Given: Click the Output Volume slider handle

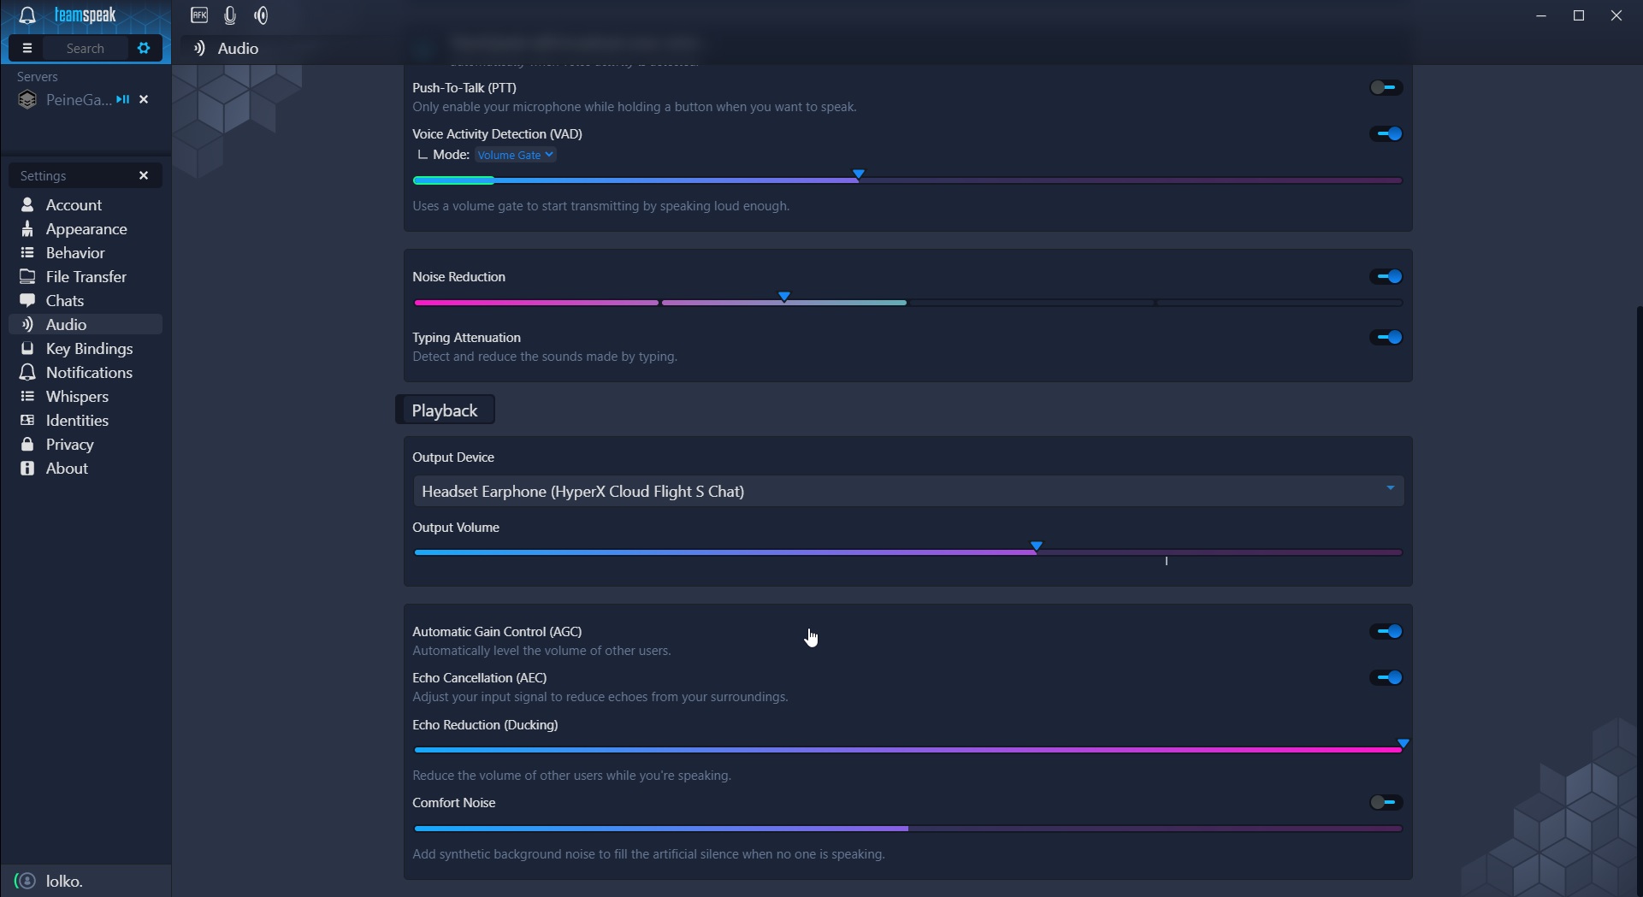Looking at the screenshot, I should pos(1036,546).
